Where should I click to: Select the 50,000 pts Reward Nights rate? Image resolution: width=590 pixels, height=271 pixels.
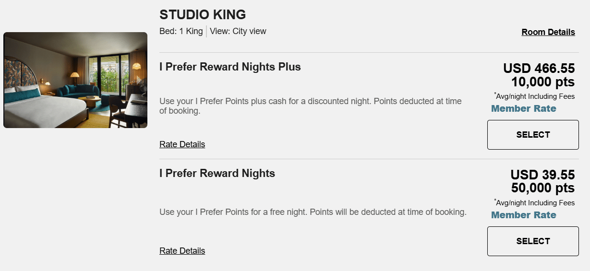tap(533, 241)
